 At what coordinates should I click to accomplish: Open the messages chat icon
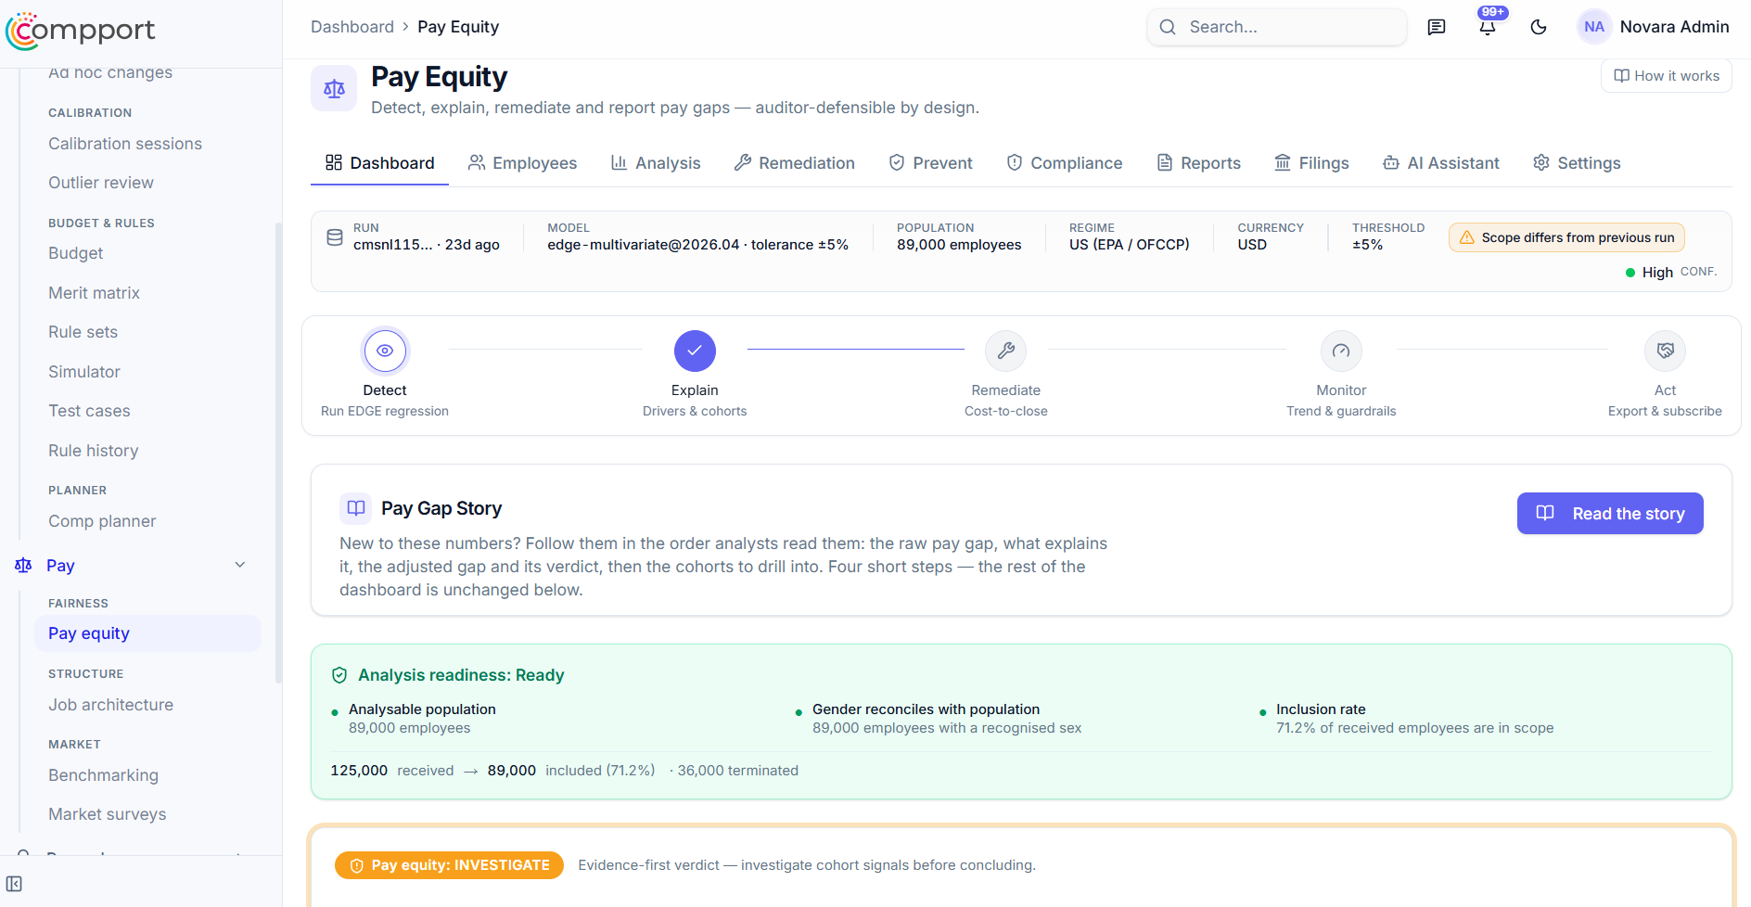[1437, 27]
